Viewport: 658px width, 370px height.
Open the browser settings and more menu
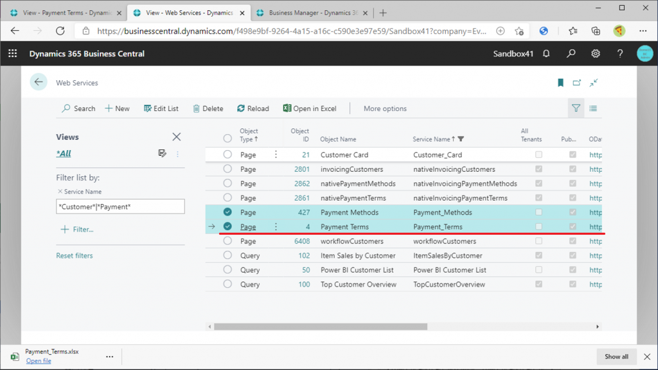[x=643, y=31]
